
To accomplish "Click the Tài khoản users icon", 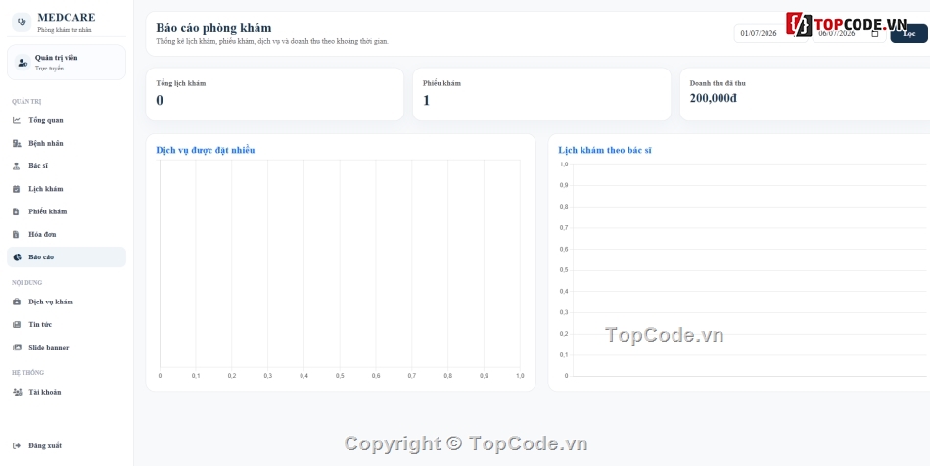I will tap(17, 392).
